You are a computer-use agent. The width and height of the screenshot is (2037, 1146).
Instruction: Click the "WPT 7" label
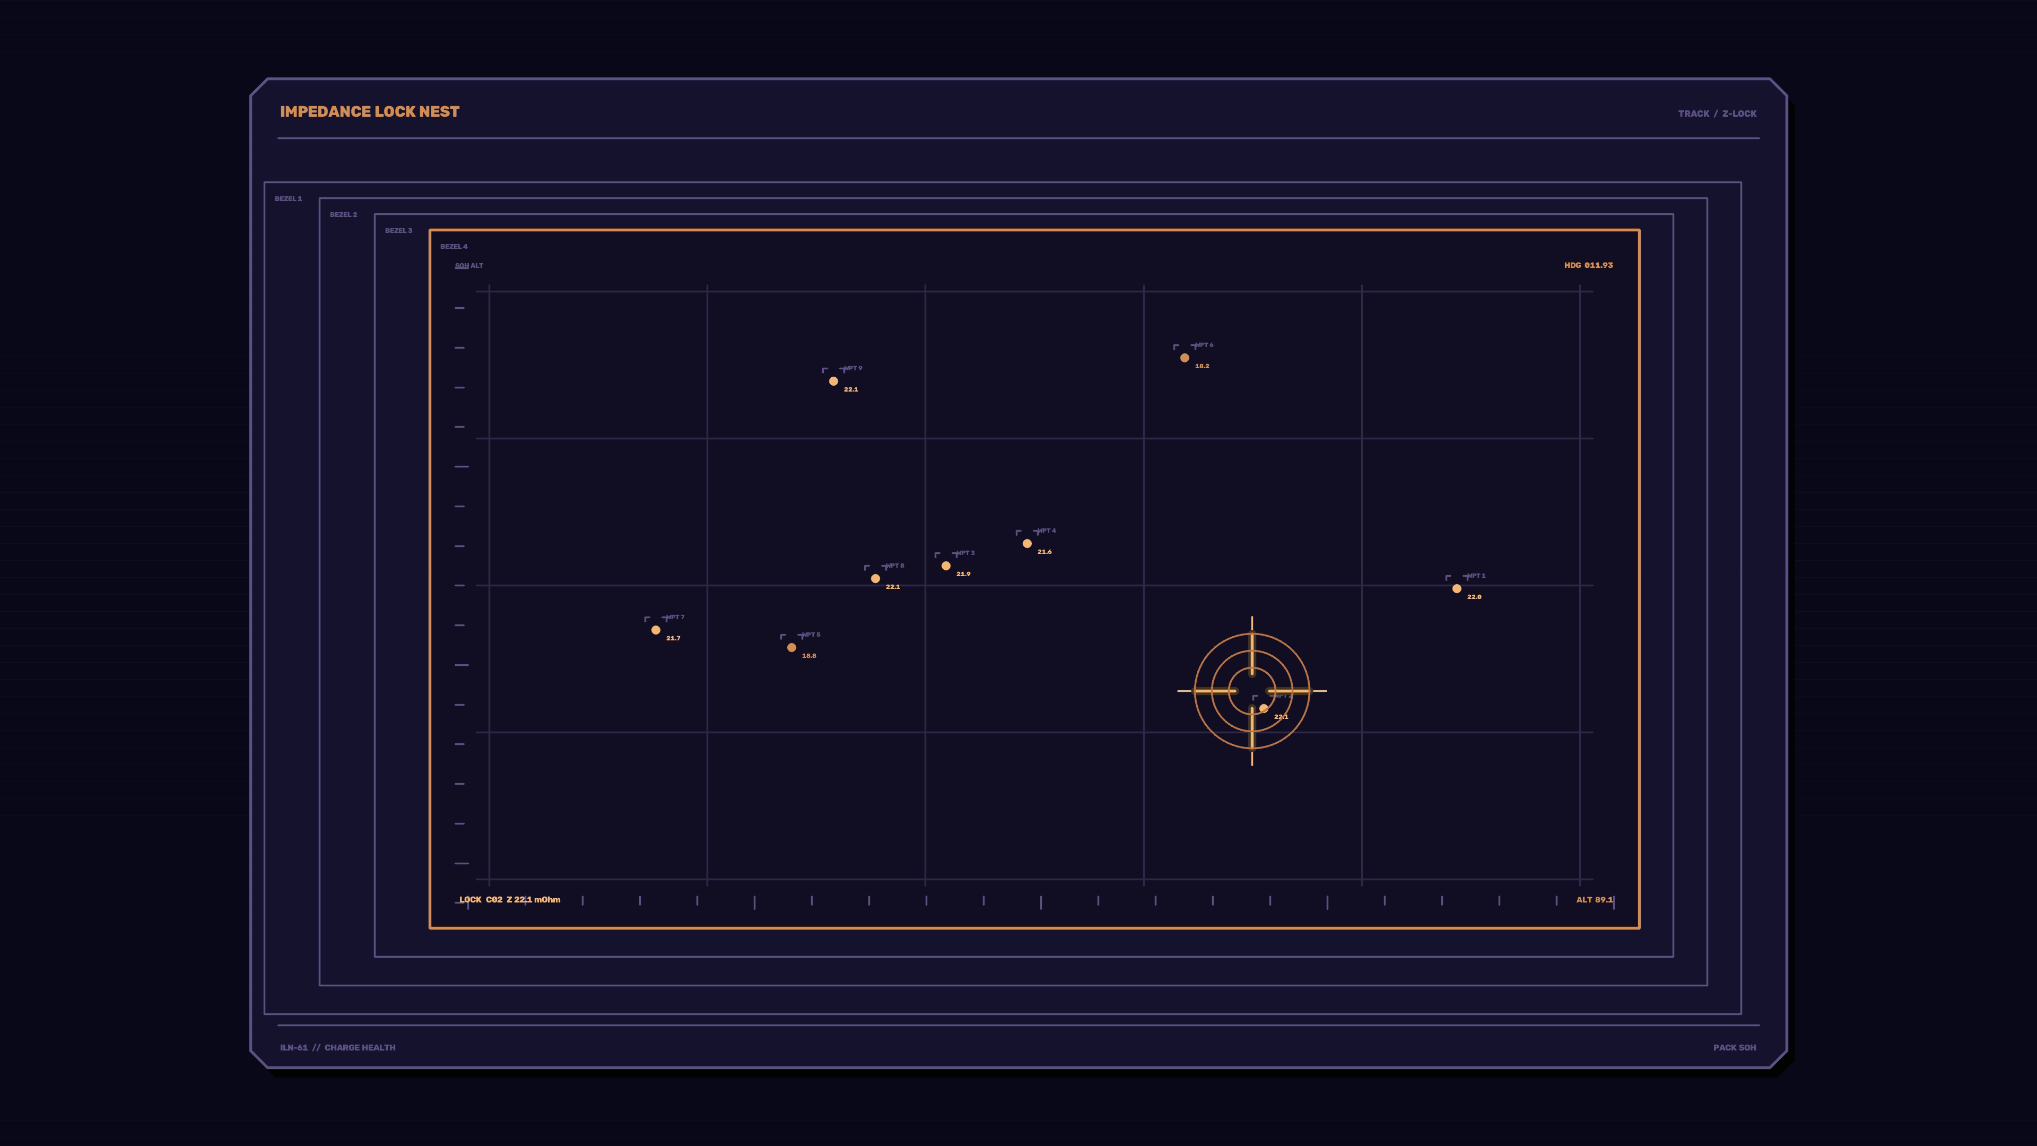tap(675, 618)
